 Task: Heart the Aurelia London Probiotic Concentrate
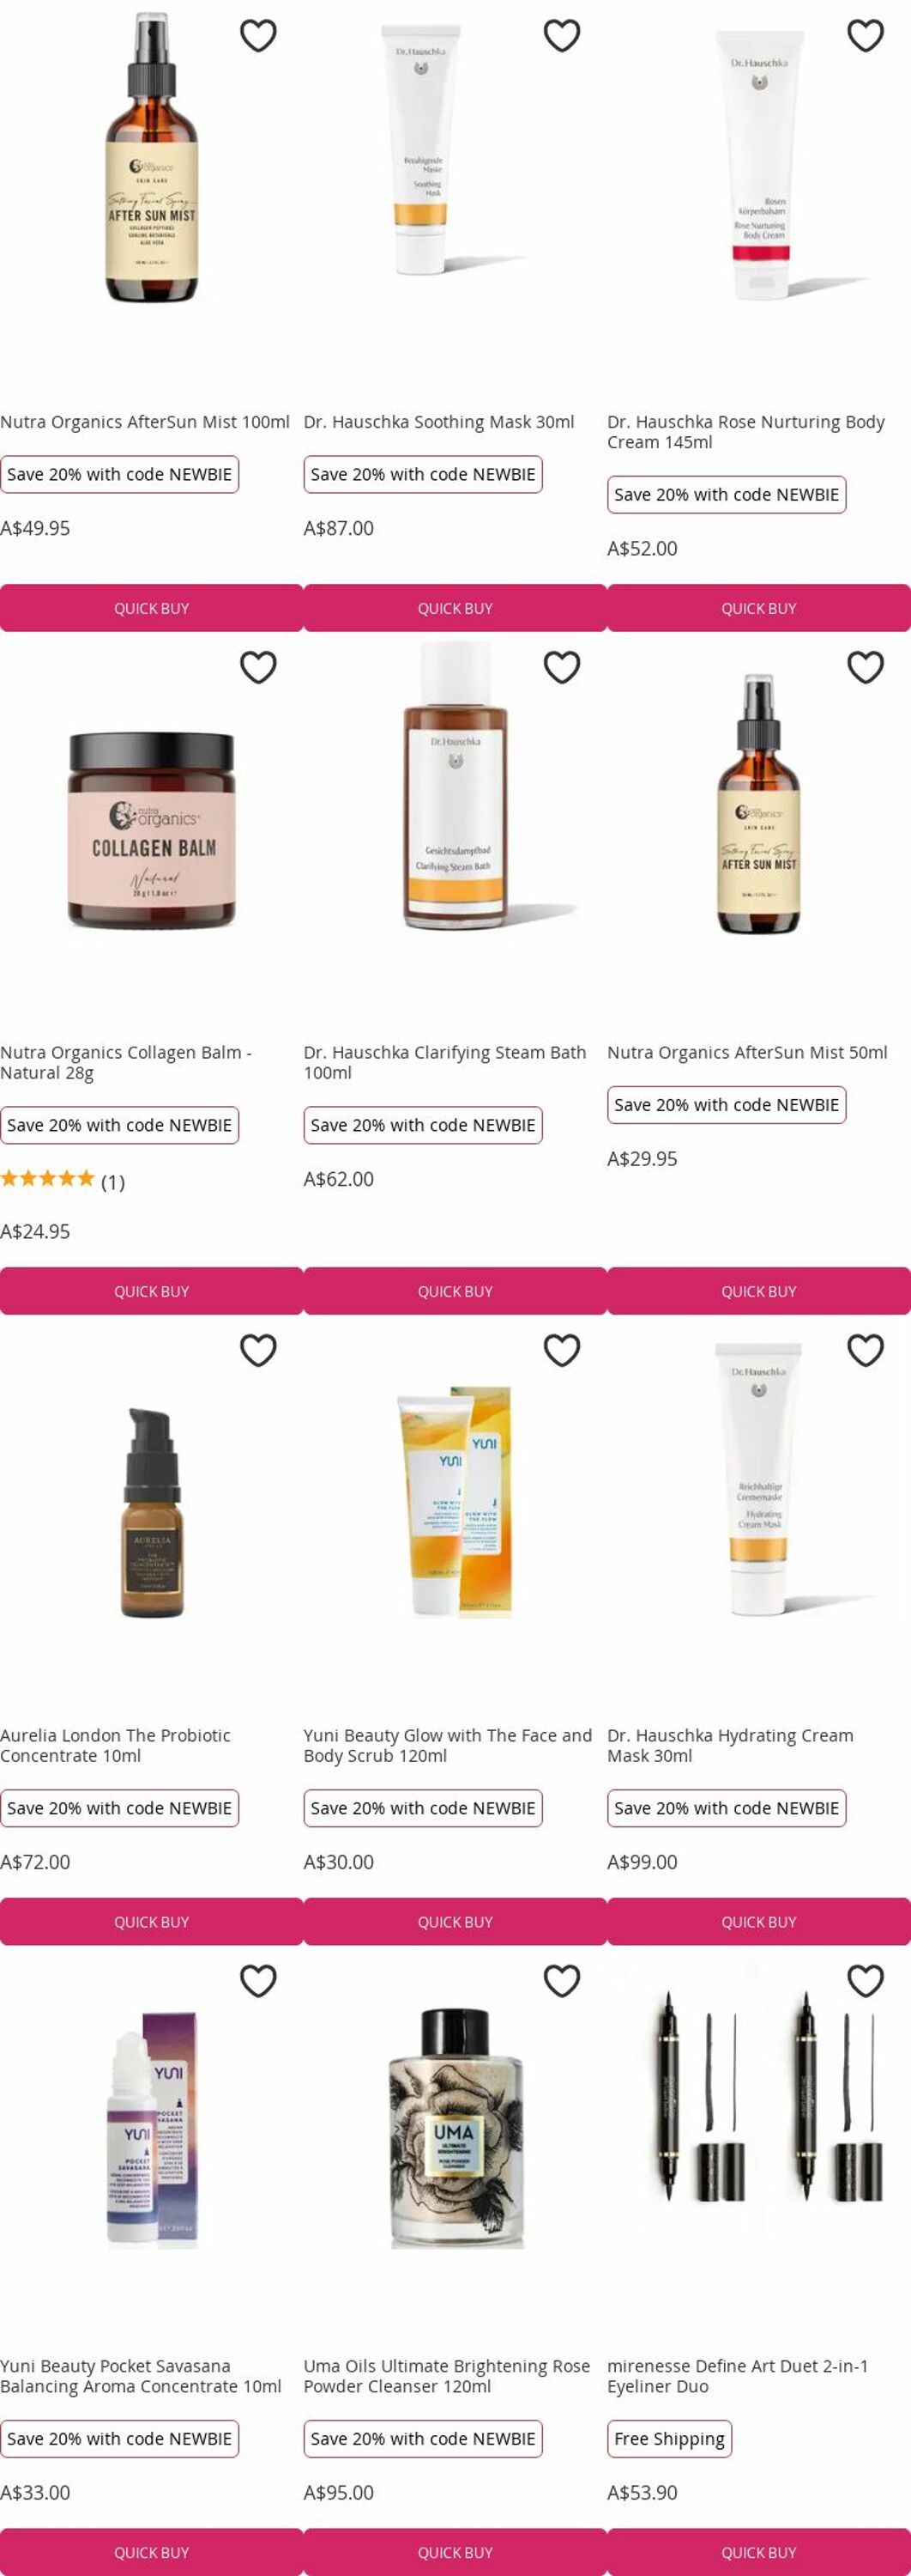(257, 1350)
